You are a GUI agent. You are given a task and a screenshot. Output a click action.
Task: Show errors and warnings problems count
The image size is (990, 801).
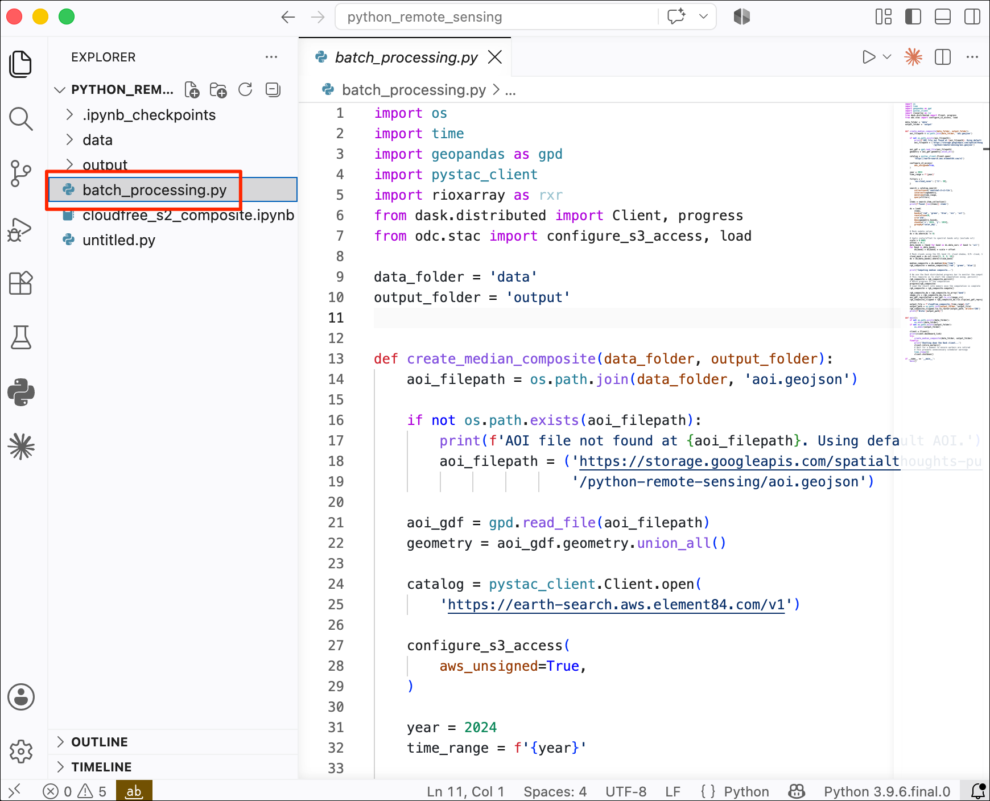pyautogui.click(x=75, y=791)
